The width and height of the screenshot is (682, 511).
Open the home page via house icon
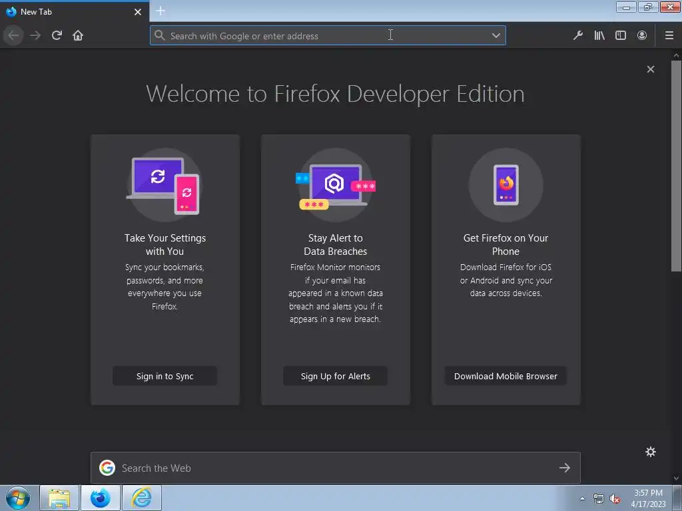78,35
